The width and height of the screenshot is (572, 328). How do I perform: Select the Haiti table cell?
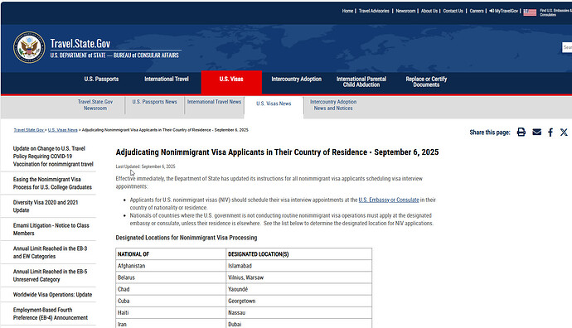(171, 312)
